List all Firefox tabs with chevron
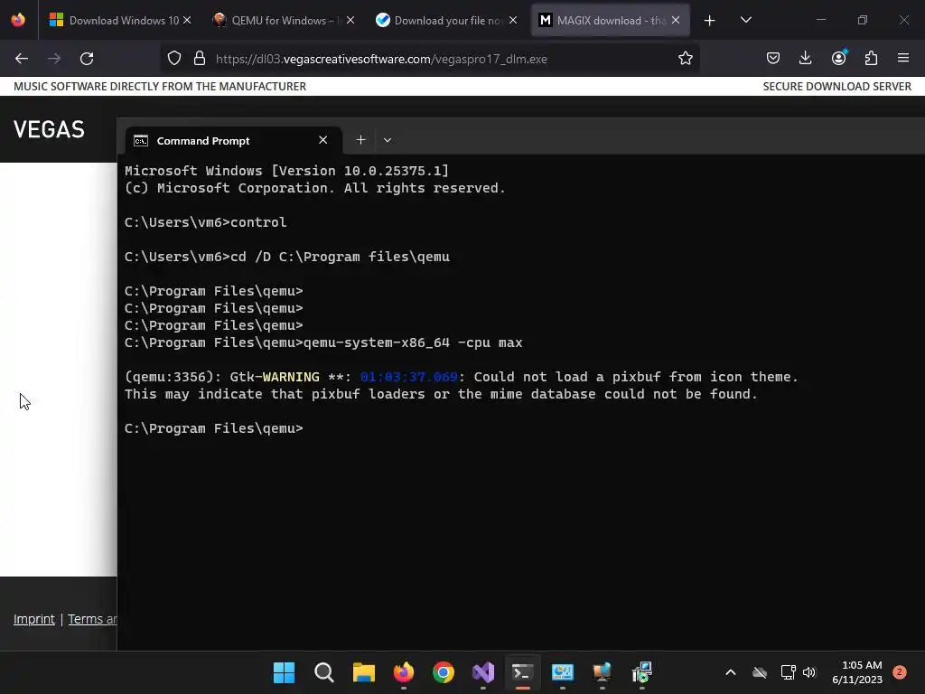 [x=745, y=20]
